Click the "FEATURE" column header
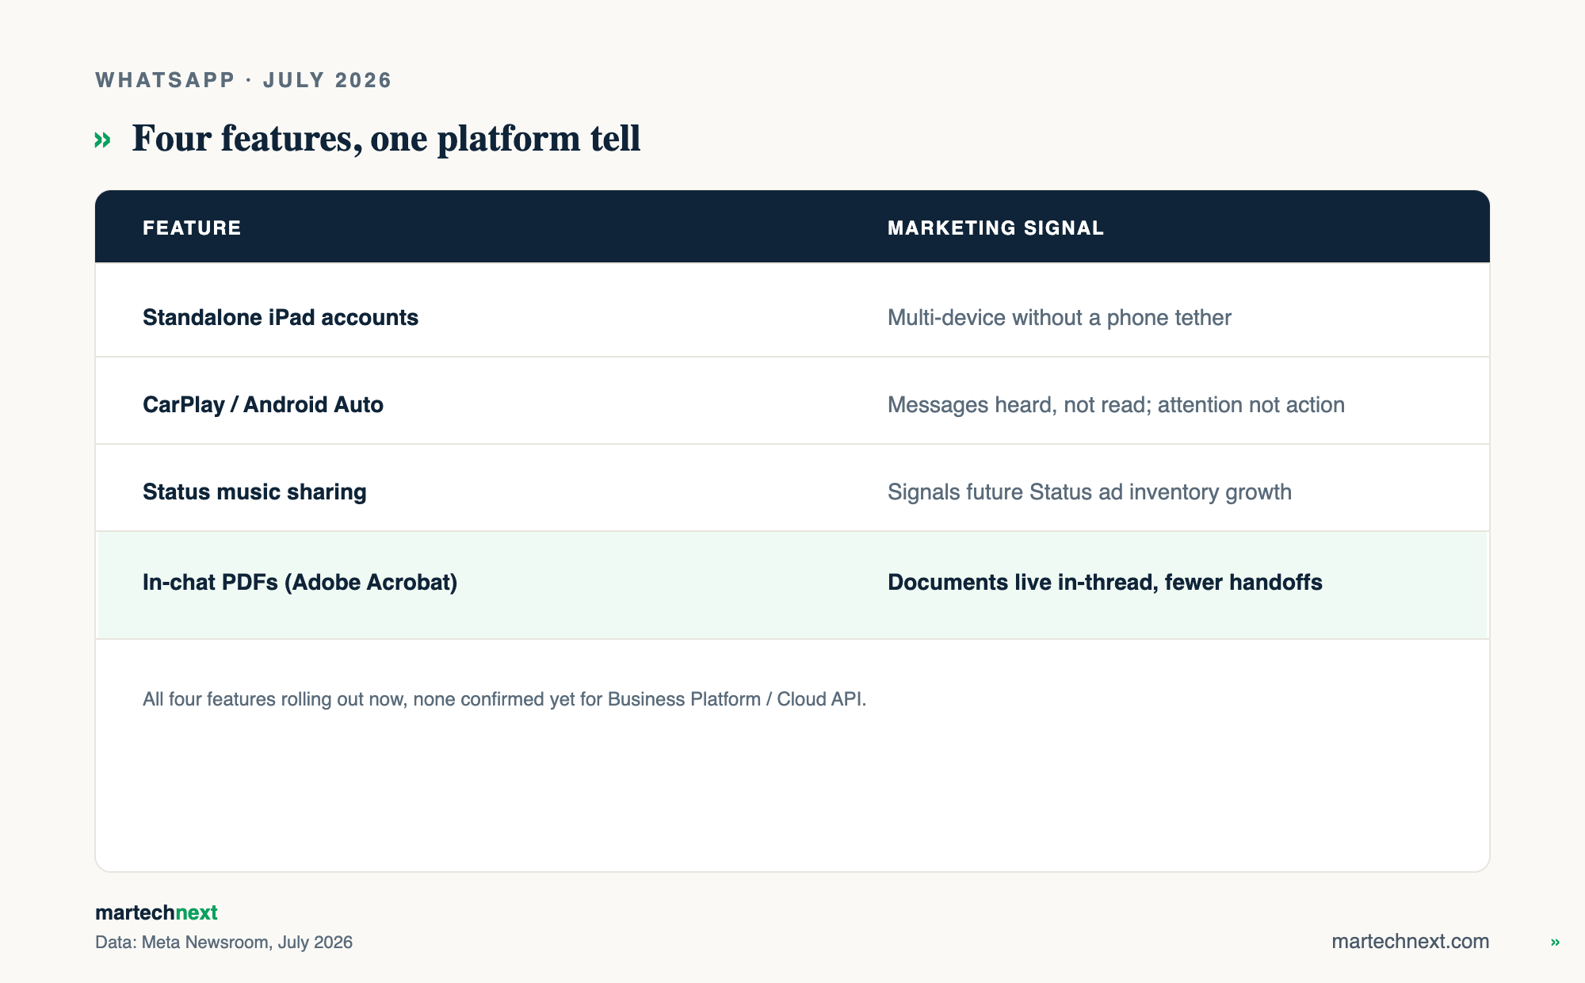Viewport: 1585px width, 983px height. click(192, 228)
